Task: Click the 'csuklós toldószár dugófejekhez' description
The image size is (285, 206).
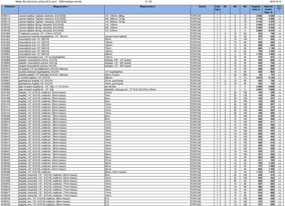Action: click(39, 72)
